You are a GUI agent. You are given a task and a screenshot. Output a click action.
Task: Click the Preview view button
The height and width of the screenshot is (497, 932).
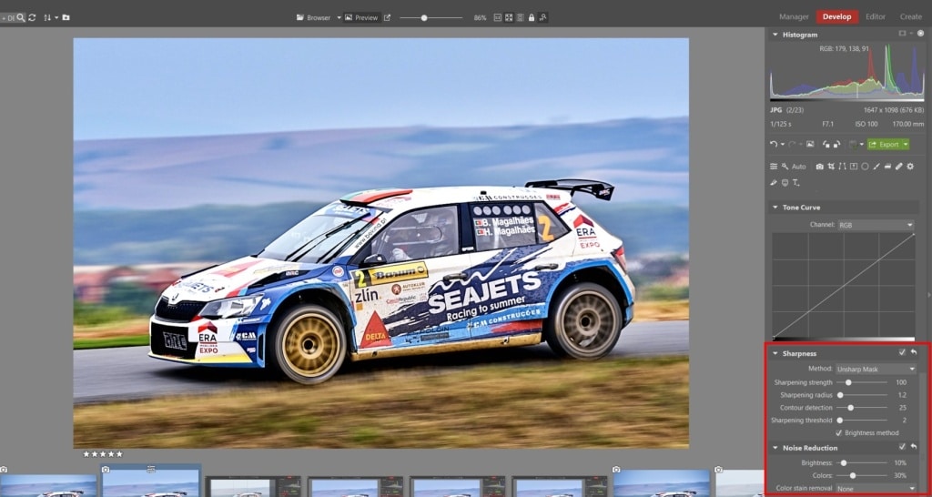coord(362,18)
